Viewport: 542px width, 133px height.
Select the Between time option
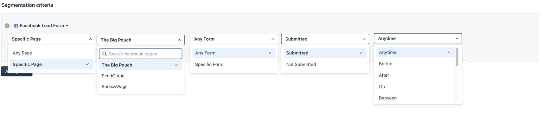click(415, 98)
